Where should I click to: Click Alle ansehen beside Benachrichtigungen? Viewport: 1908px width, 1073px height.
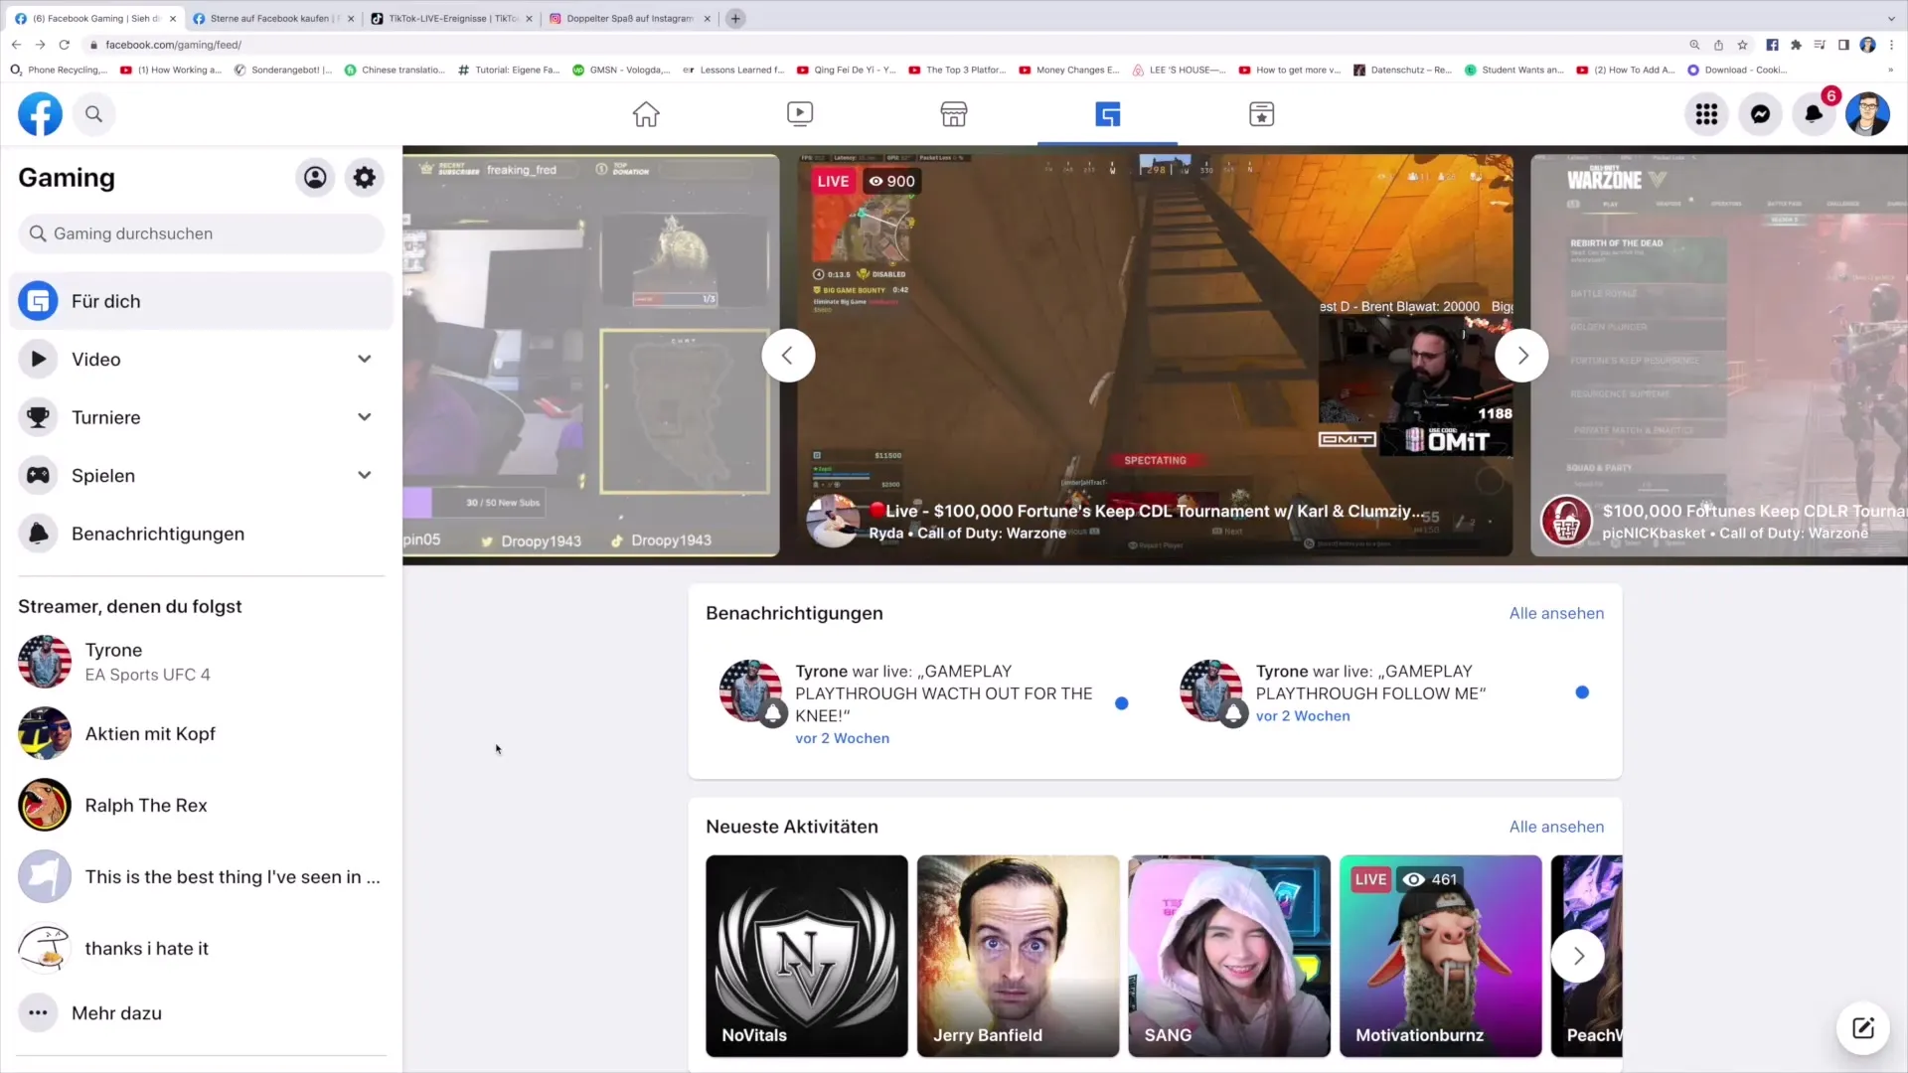[1556, 614]
